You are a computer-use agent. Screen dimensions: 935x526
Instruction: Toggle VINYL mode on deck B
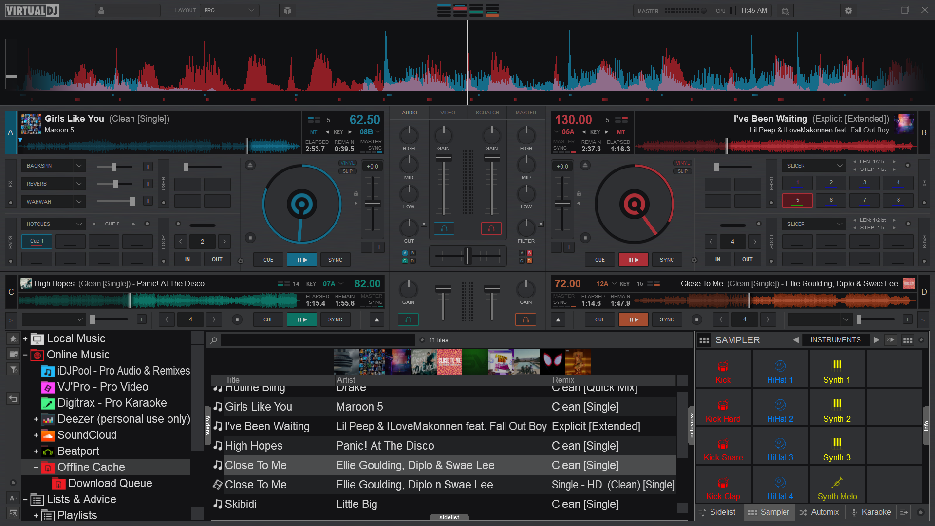tap(682, 163)
